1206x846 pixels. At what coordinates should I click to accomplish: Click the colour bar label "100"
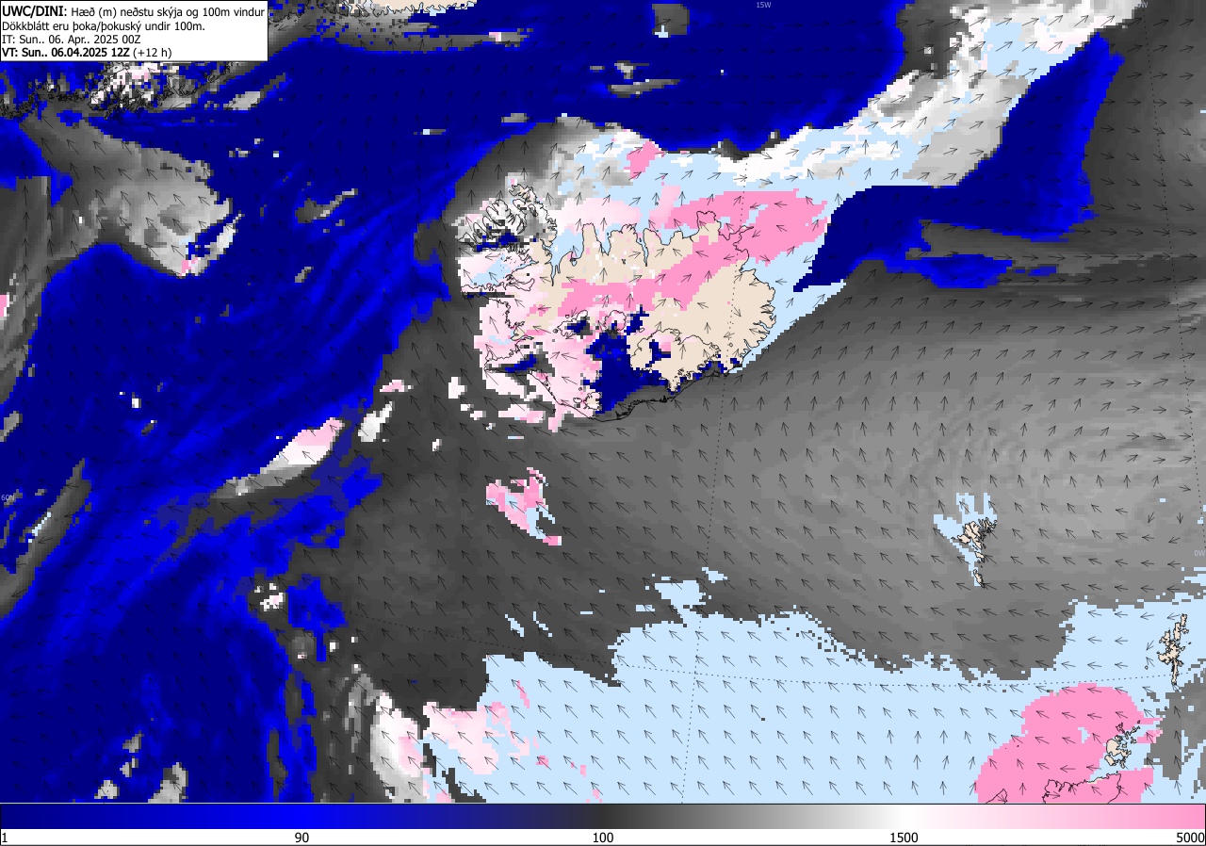click(x=603, y=838)
